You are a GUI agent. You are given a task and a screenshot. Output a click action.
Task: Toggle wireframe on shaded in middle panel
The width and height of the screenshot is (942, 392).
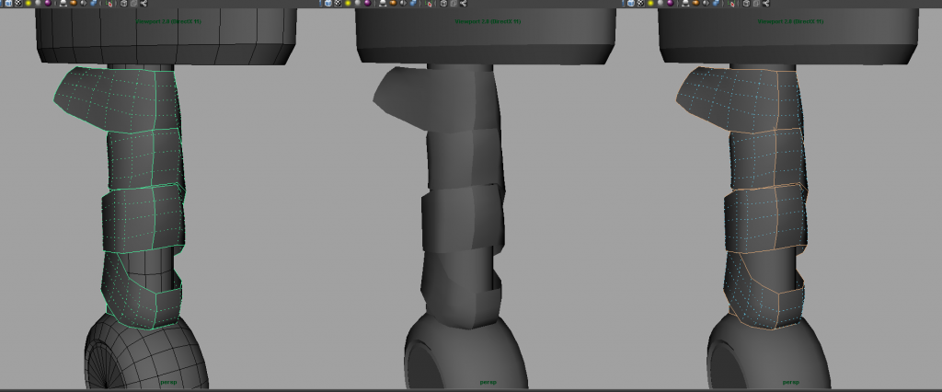coord(328,3)
